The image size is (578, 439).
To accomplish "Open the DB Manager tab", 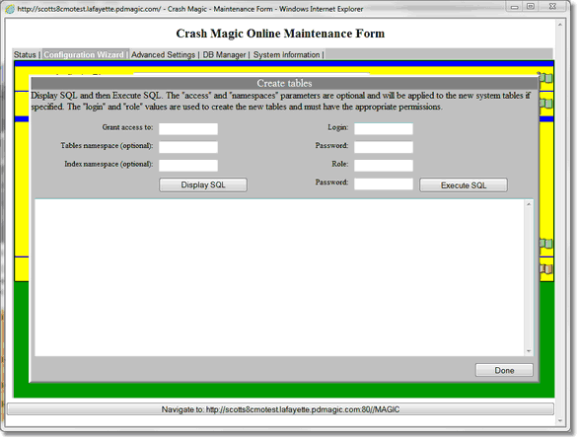I will pyautogui.click(x=224, y=55).
